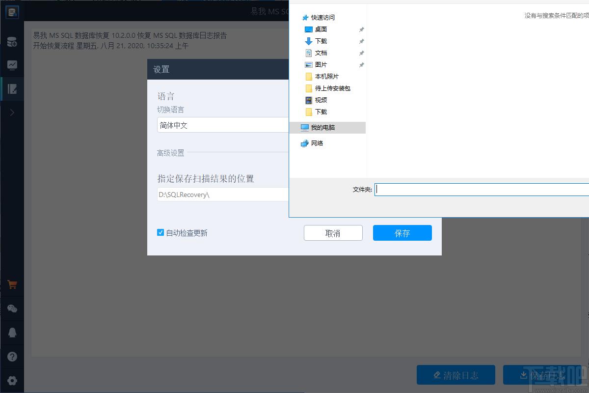Open the 简体中文 language dropdown
The image size is (589, 393).
pos(223,125)
